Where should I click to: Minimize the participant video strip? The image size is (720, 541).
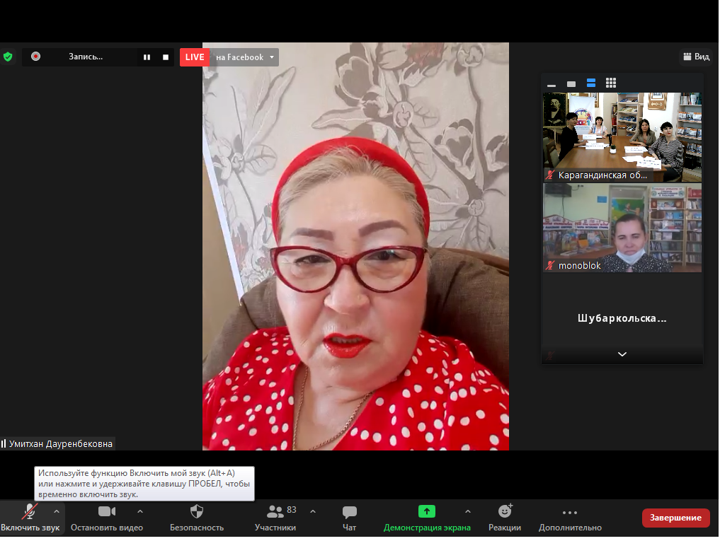tap(552, 84)
